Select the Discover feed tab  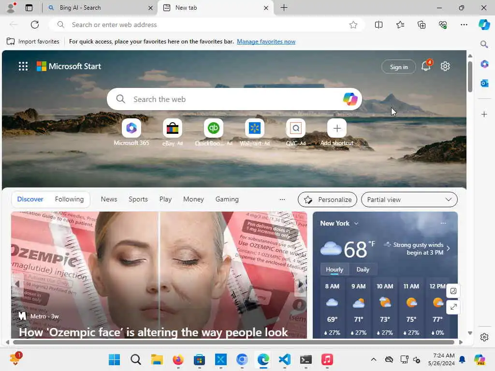[30, 199]
